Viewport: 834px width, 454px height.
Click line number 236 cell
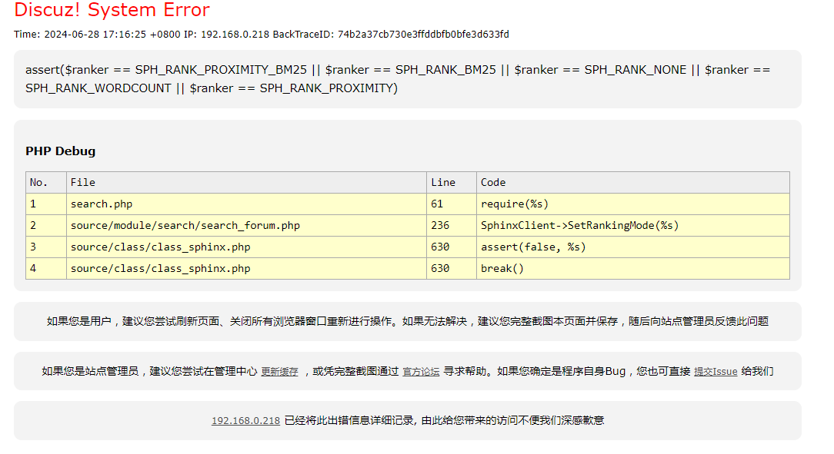(440, 225)
